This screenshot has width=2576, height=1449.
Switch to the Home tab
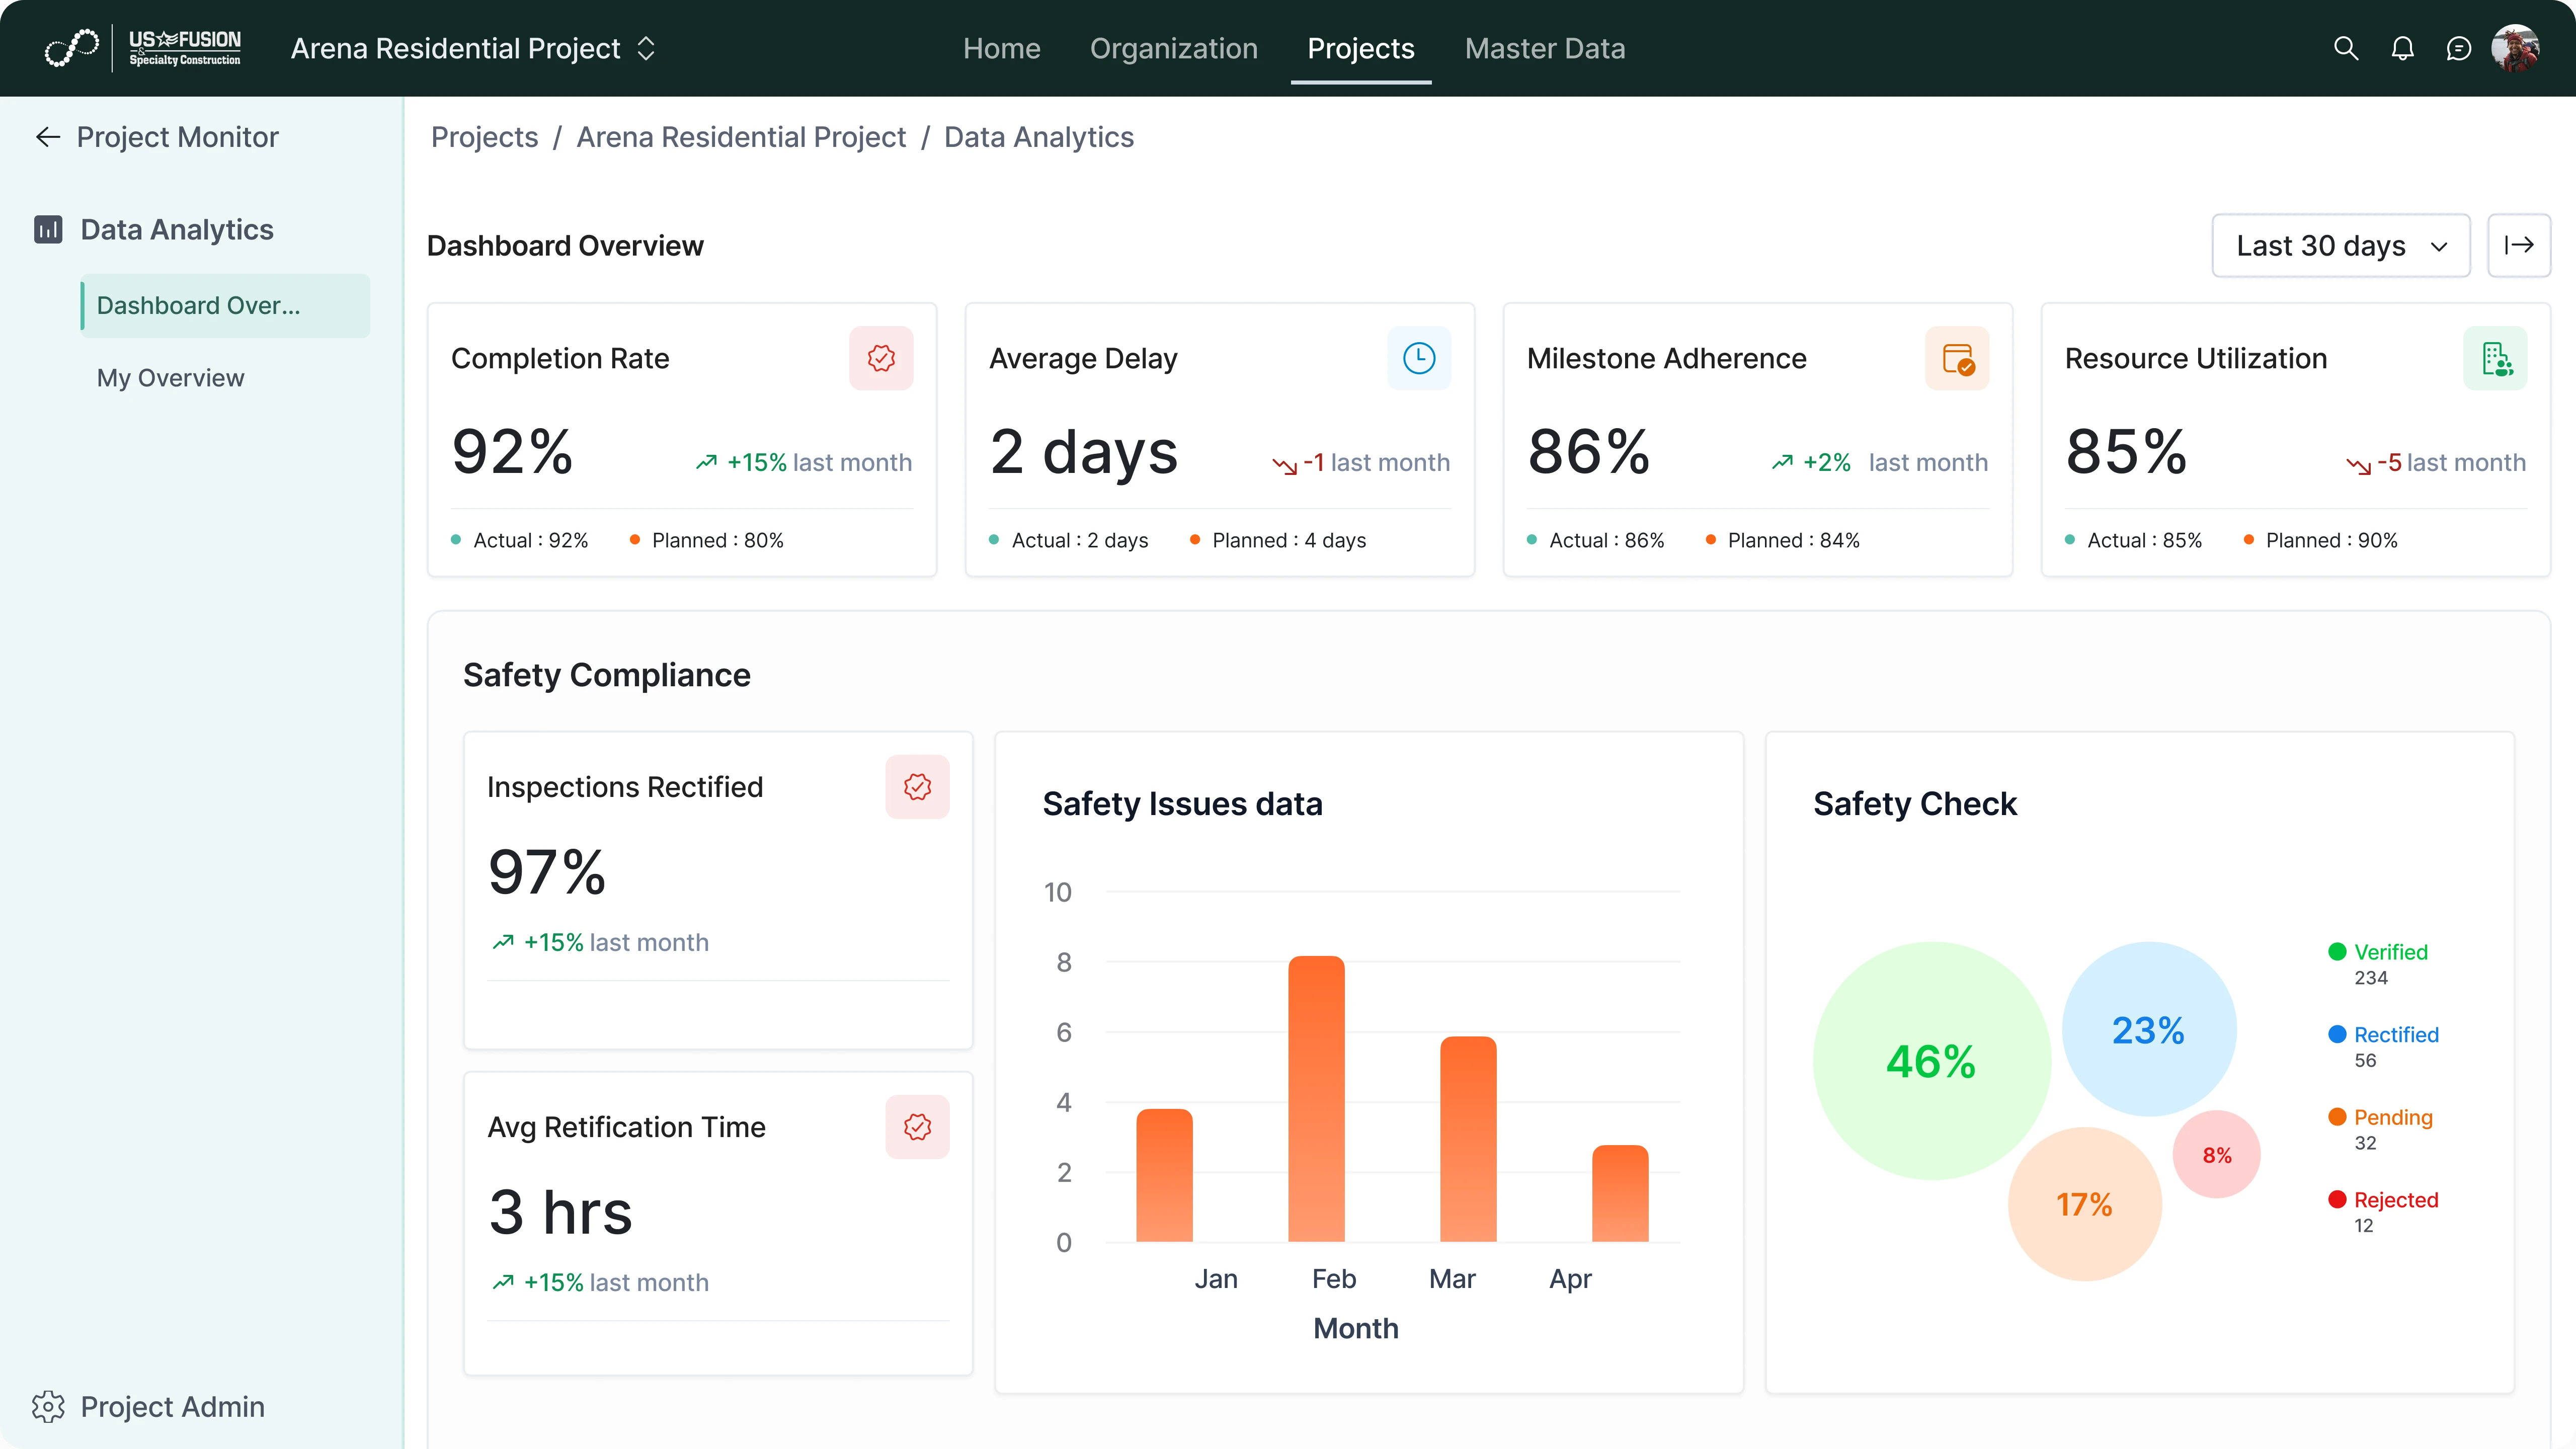pyautogui.click(x=1001, y=48)
